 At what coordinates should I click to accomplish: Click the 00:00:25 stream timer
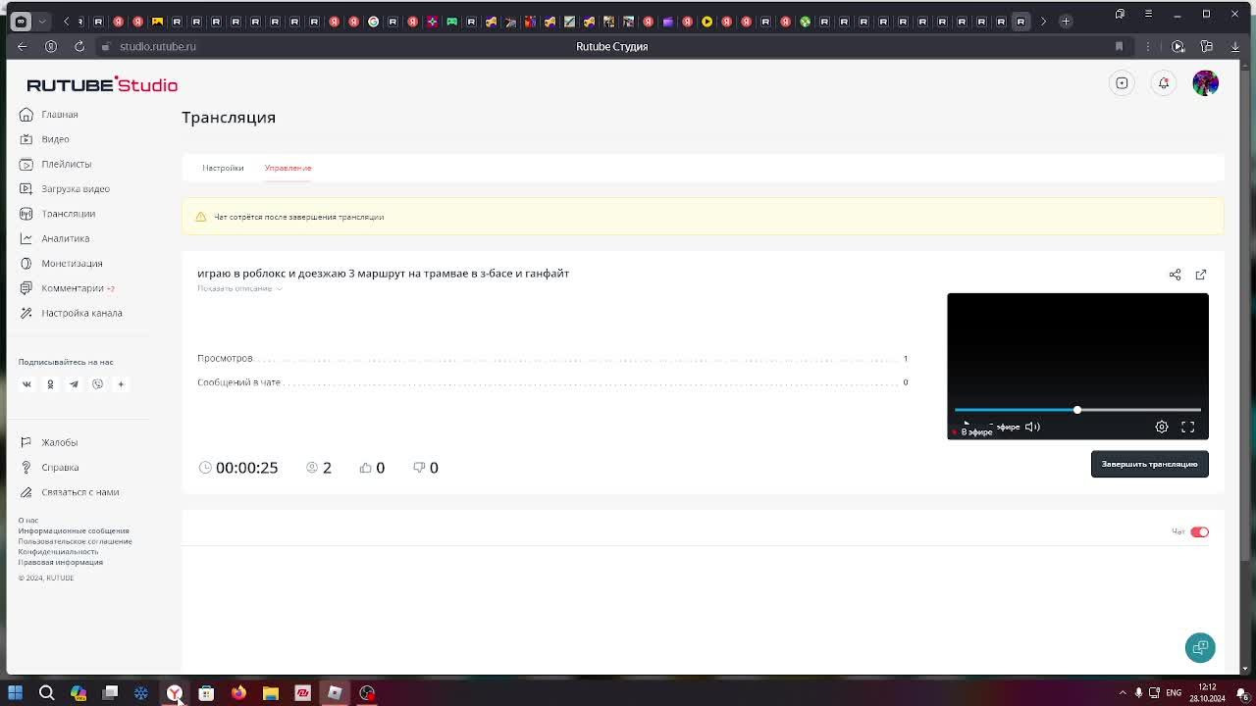[x=238, y=468]
